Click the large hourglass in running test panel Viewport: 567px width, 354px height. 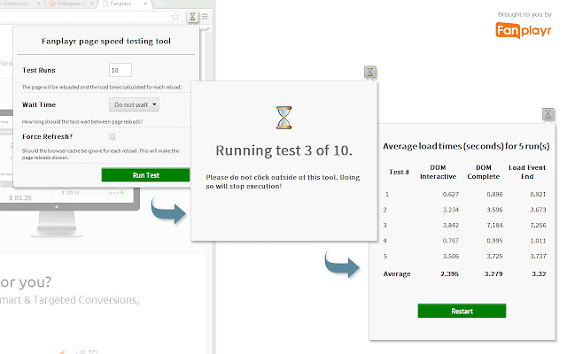[283, 118]
